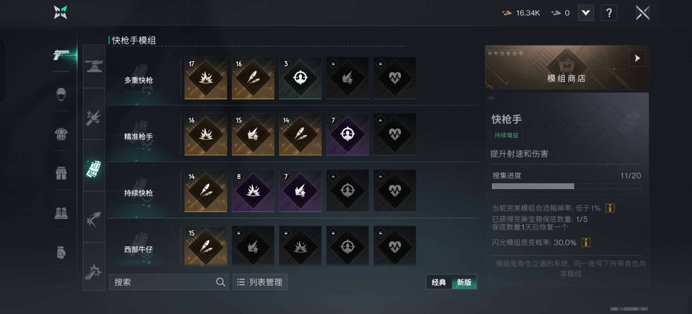Image resolution: width=692 pixels, height=314 pixels.
Task: Switch to 新版 new view
Action: (464, 282)
